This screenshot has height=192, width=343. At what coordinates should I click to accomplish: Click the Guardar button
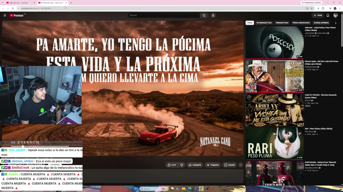(x=230, y=165)
